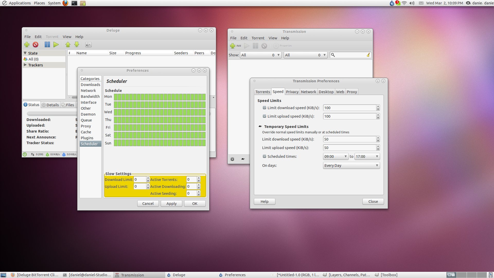Click Deluge Resume green play icon

(x=56, y=45)
